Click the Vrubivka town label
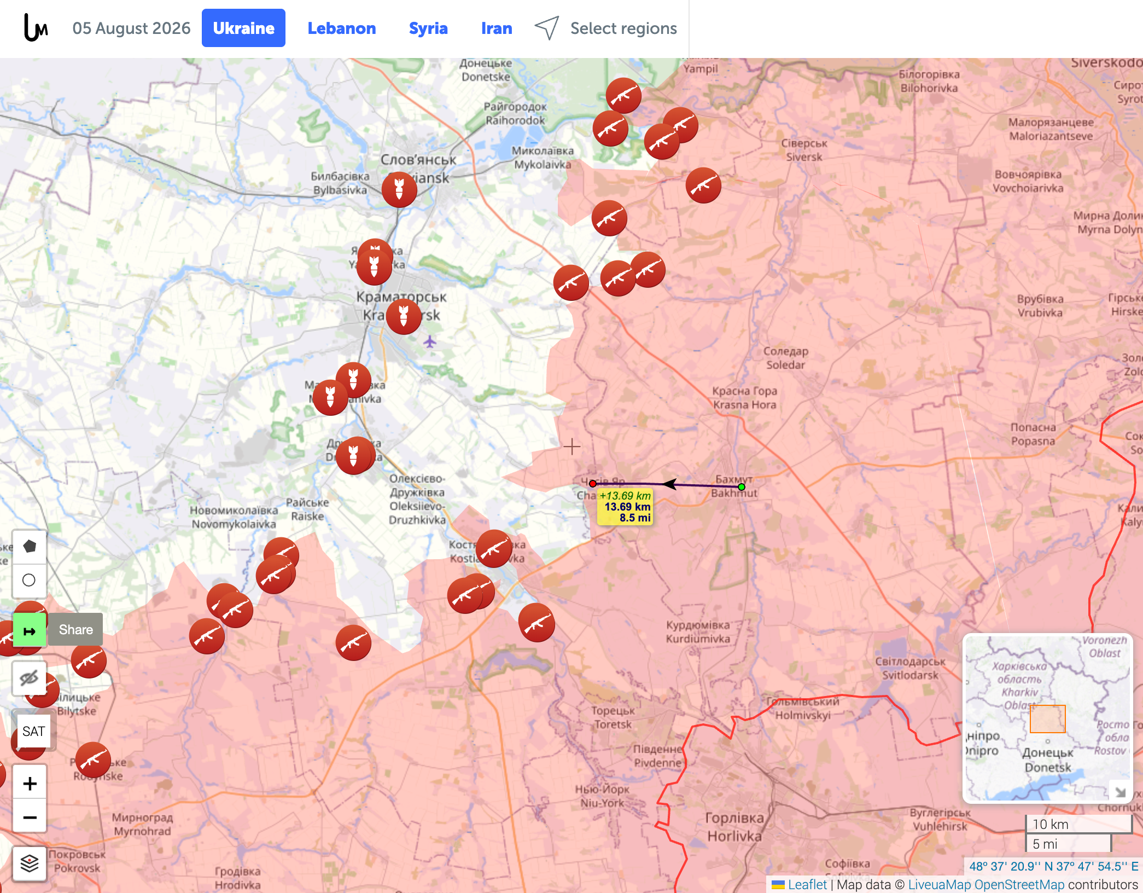This screenshot has height=893, width=1143. pyautogui.click(x=1040, y=306)
